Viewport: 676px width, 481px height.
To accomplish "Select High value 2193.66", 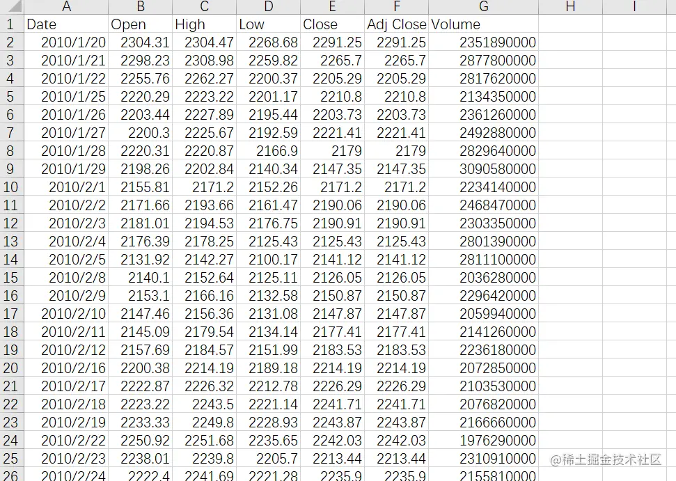I will 205,205.
